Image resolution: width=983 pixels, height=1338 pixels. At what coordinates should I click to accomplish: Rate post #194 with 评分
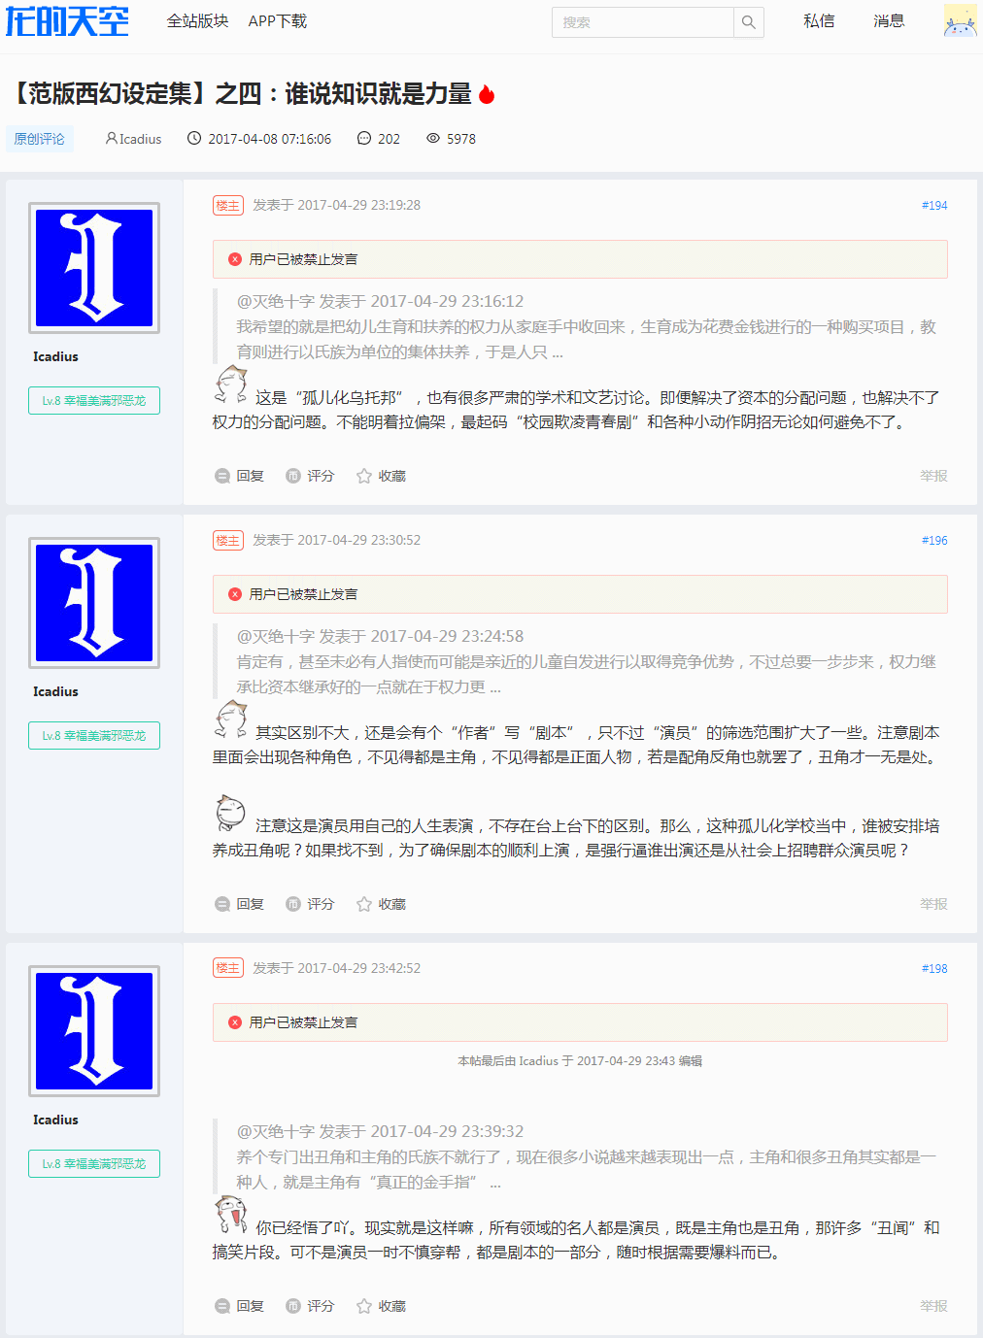tap(310, 476)
